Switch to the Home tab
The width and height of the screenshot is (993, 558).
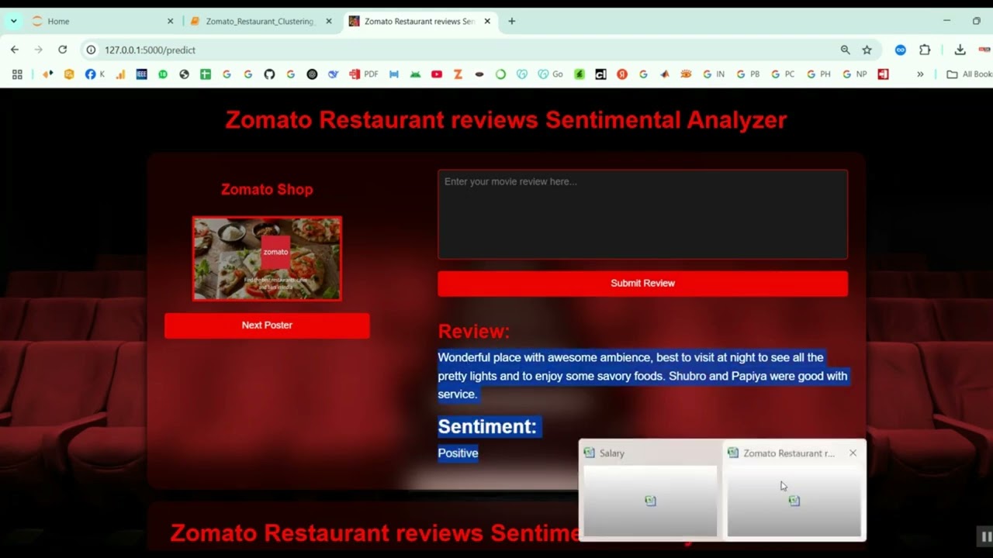[101, 21]
